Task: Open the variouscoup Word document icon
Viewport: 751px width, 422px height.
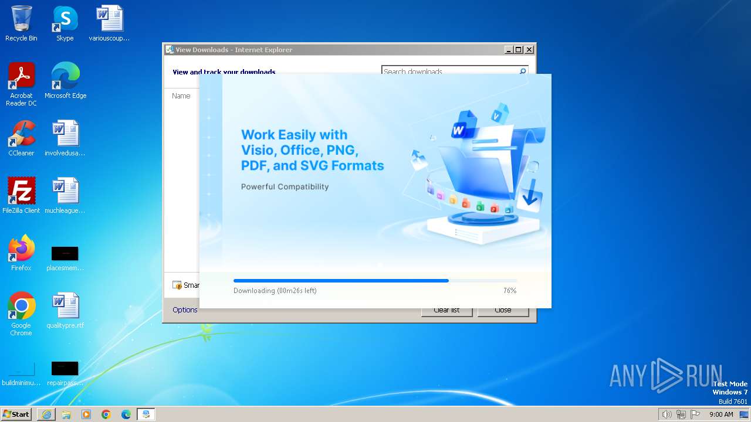Action: click(x=109, y=23)
